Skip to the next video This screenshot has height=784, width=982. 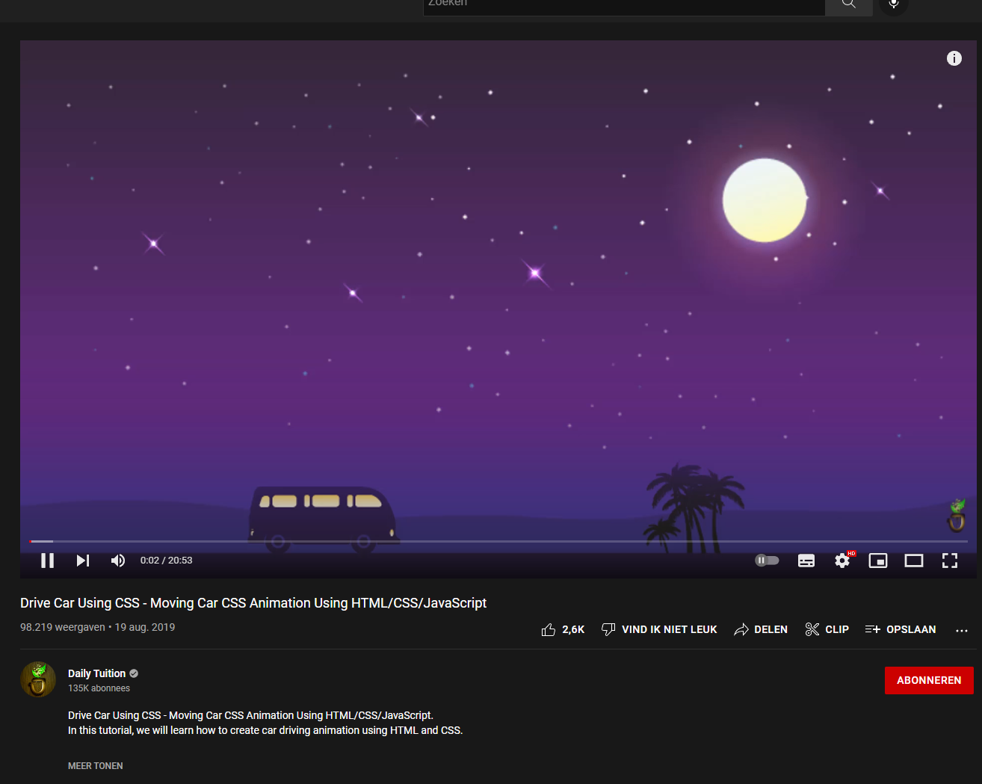83,561
